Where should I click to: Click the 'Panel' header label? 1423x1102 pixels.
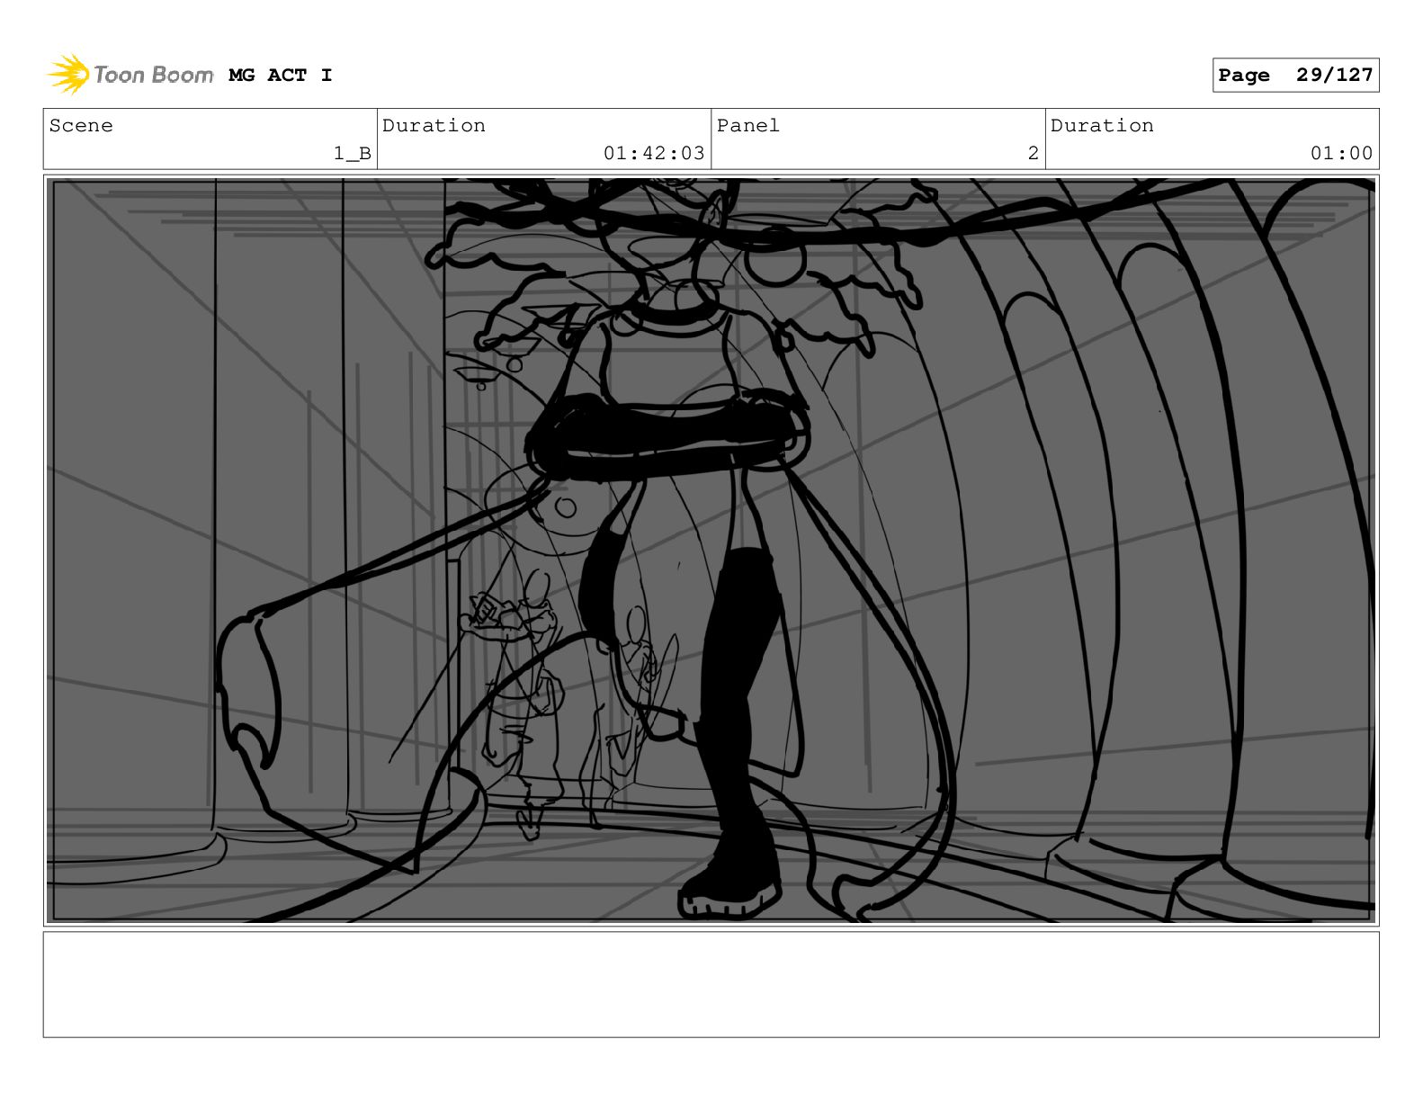point(748,126)
